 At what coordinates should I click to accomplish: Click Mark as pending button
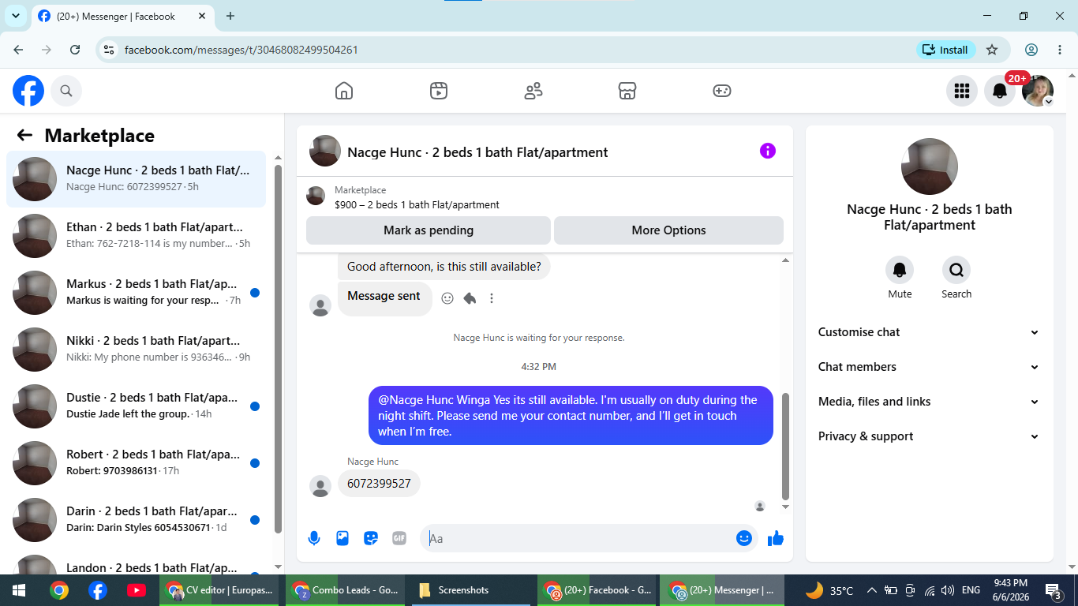(429, 230)
